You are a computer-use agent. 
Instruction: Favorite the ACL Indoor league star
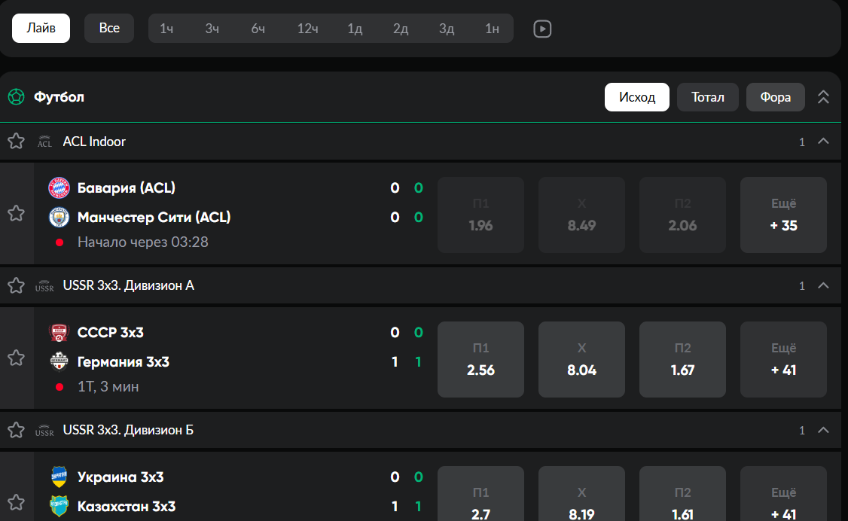[x=17, y=141]
